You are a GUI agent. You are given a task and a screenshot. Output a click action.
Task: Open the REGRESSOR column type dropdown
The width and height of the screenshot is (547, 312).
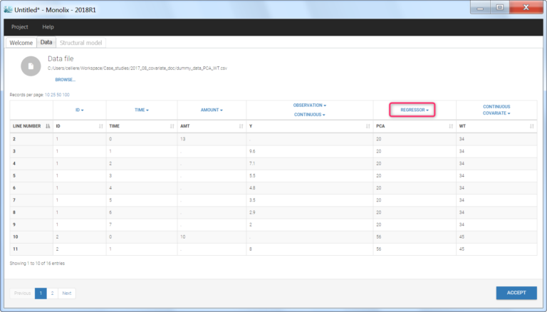pos(415,110)
